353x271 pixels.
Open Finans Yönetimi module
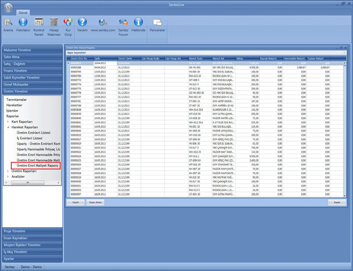coord(33,71)
